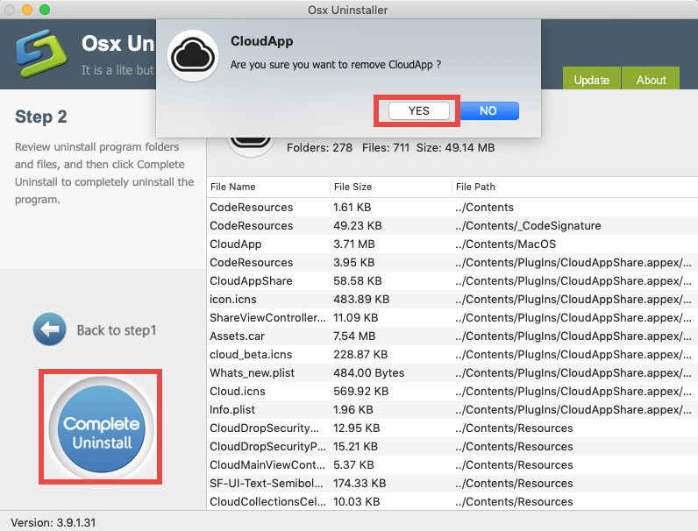698x531 pixels.
Task: Click the 7.54 MB size cell
Action: tap(354, 336)
